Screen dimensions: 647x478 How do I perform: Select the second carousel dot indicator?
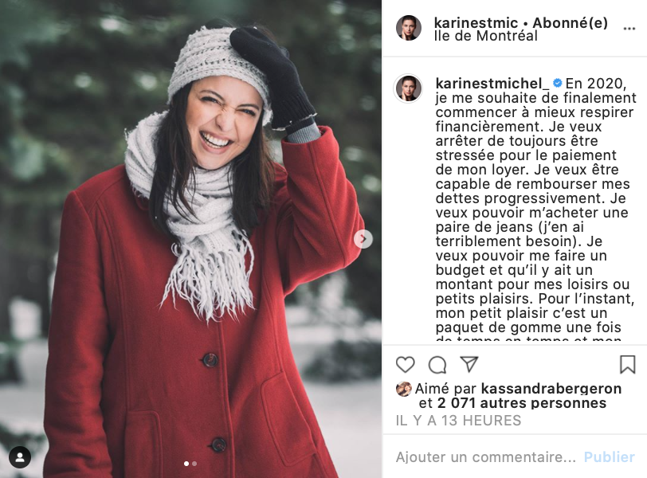[x=194, y=464]
